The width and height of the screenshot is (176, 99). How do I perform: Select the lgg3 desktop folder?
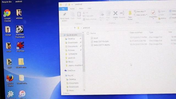9,64
